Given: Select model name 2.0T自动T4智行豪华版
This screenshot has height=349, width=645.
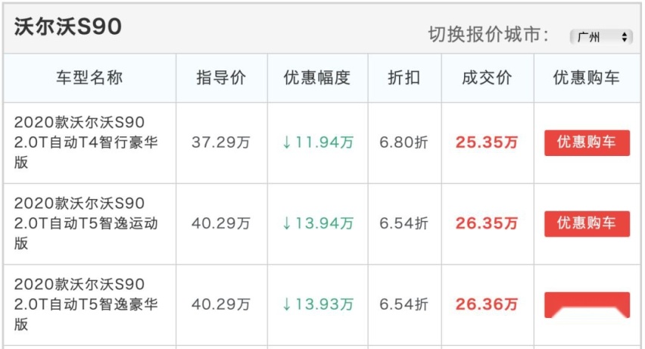Looking at the screenshot, I should click(86, 142).
